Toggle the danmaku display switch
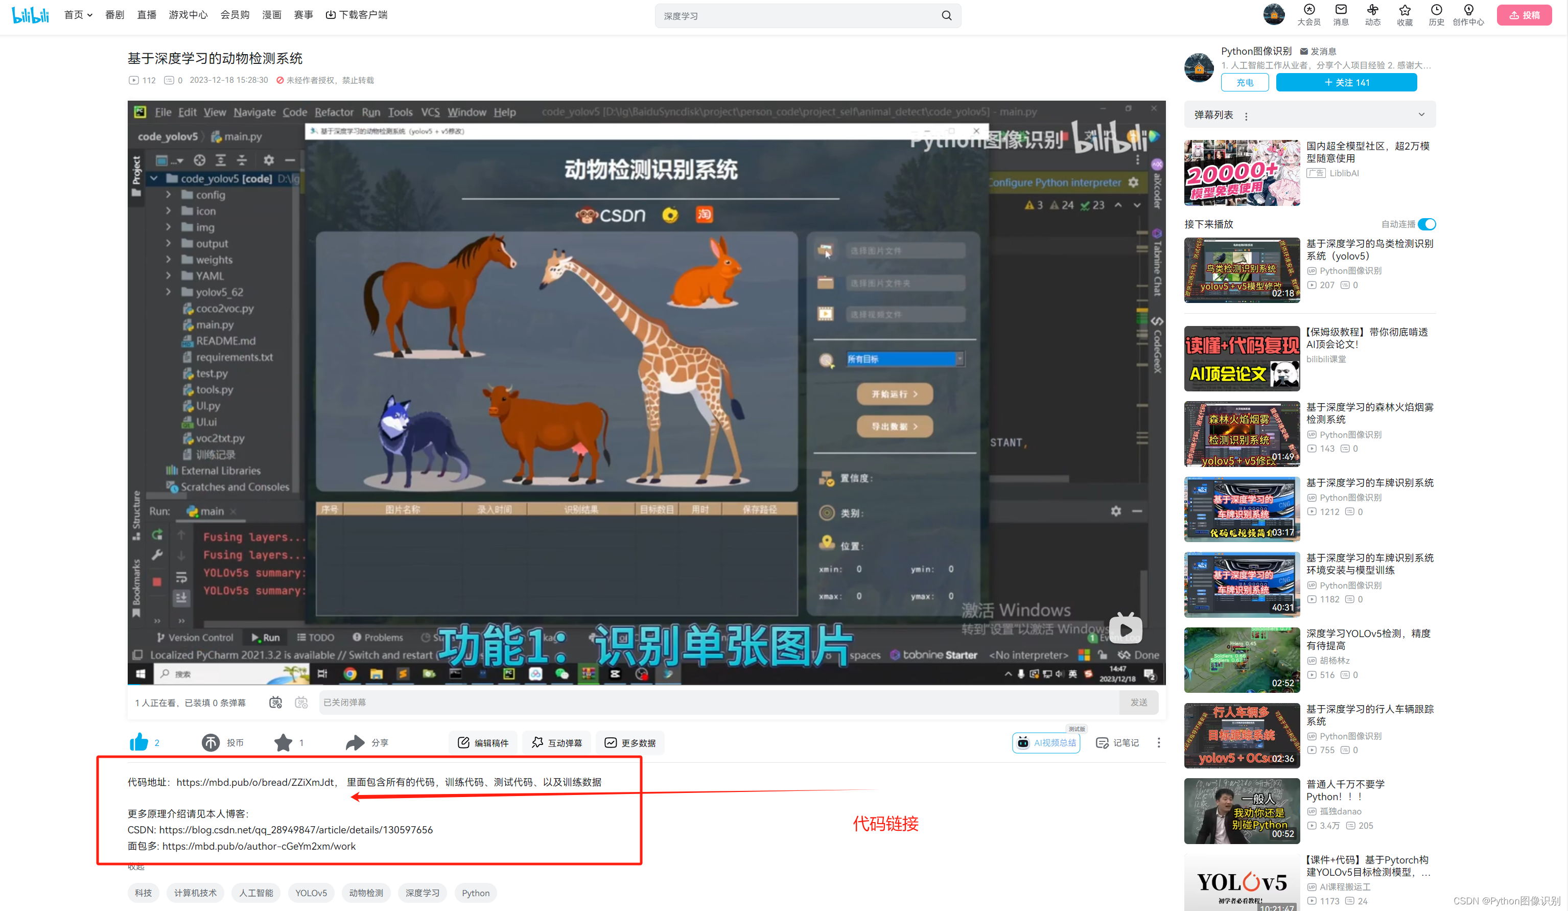The height and width of the screenshot is (911, 1568). (x=276, y=702)
